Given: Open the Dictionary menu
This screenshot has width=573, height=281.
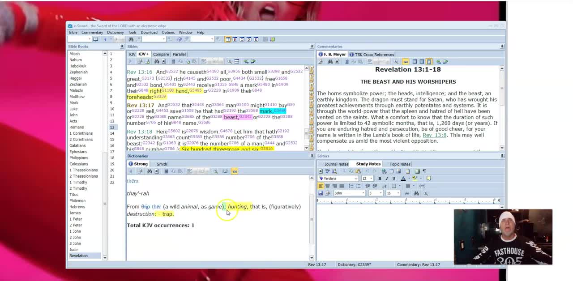Looking at the screenshot, I should click(x=115, y=32).
